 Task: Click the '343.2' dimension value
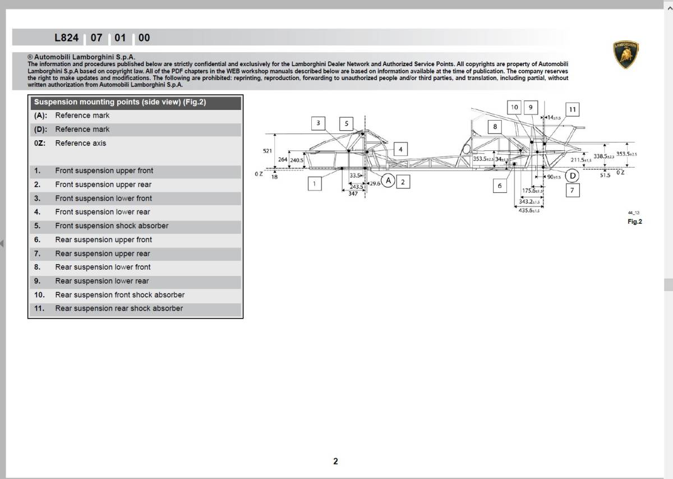coord(529,201)
